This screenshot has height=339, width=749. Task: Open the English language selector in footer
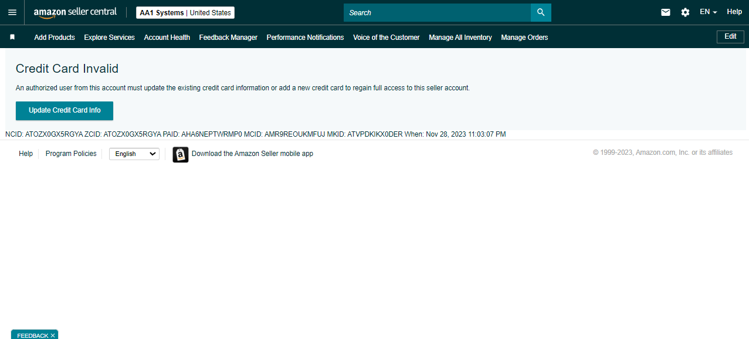pyautogui.click(x=134, y=154)
